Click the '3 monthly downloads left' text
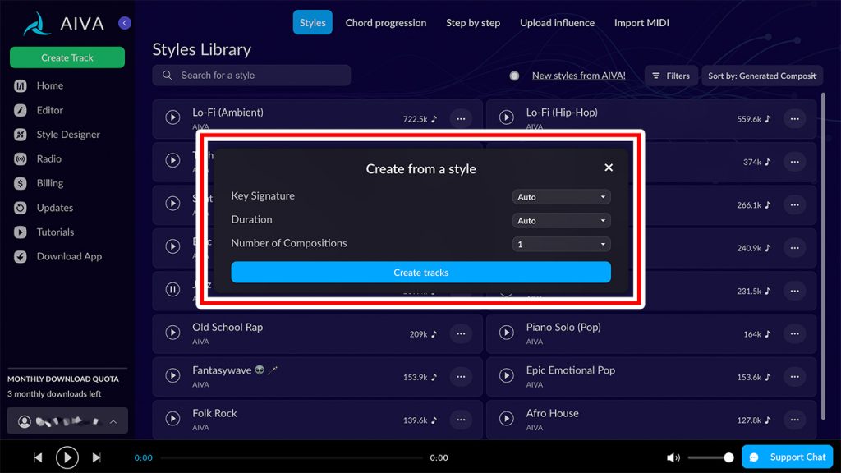 click(54, 393)
